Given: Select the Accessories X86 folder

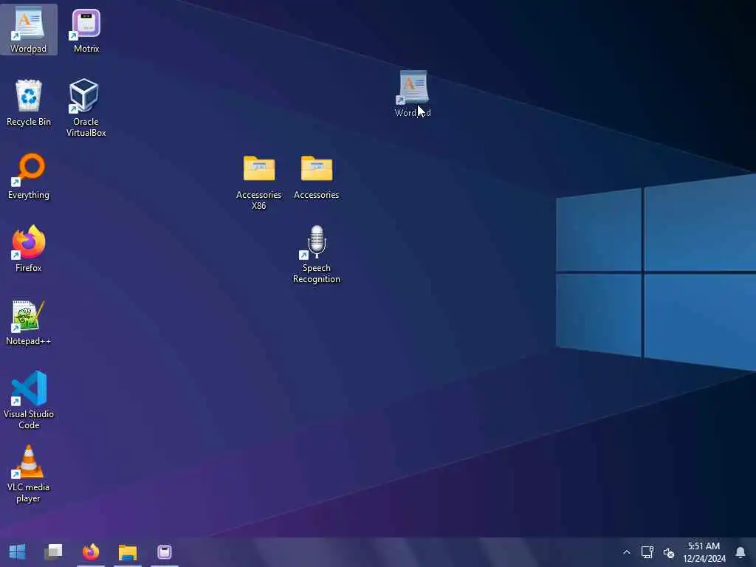Looking at the screenshot, I should pyautogui.click(x=259, y=182).
